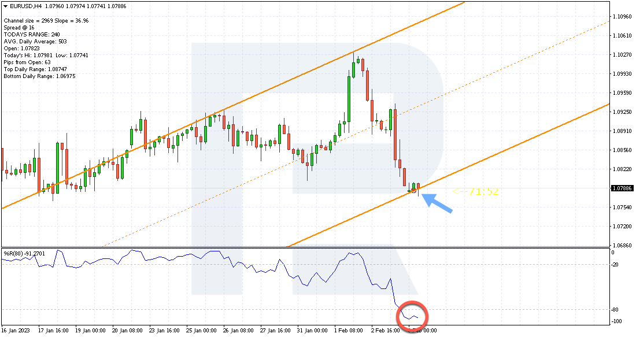
Task: Click the tall green candle at the peak
Action: [349, 98]
